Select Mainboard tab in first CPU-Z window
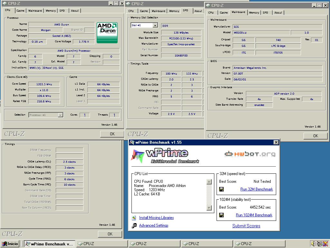 point(35,11)
